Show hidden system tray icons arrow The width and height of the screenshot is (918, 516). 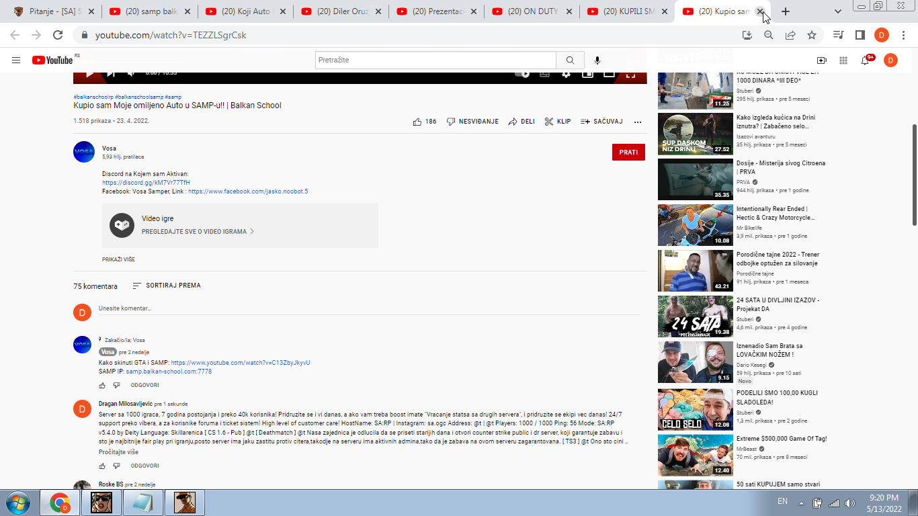(801, 503)
